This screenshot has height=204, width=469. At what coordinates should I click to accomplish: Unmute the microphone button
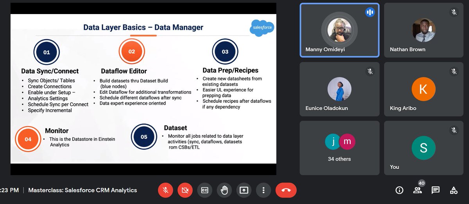click(x=166, y=190)
